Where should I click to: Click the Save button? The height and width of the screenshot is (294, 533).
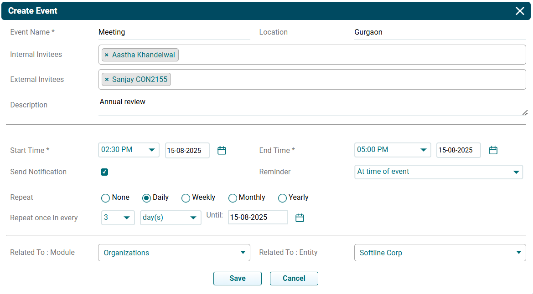pos(237,279)
